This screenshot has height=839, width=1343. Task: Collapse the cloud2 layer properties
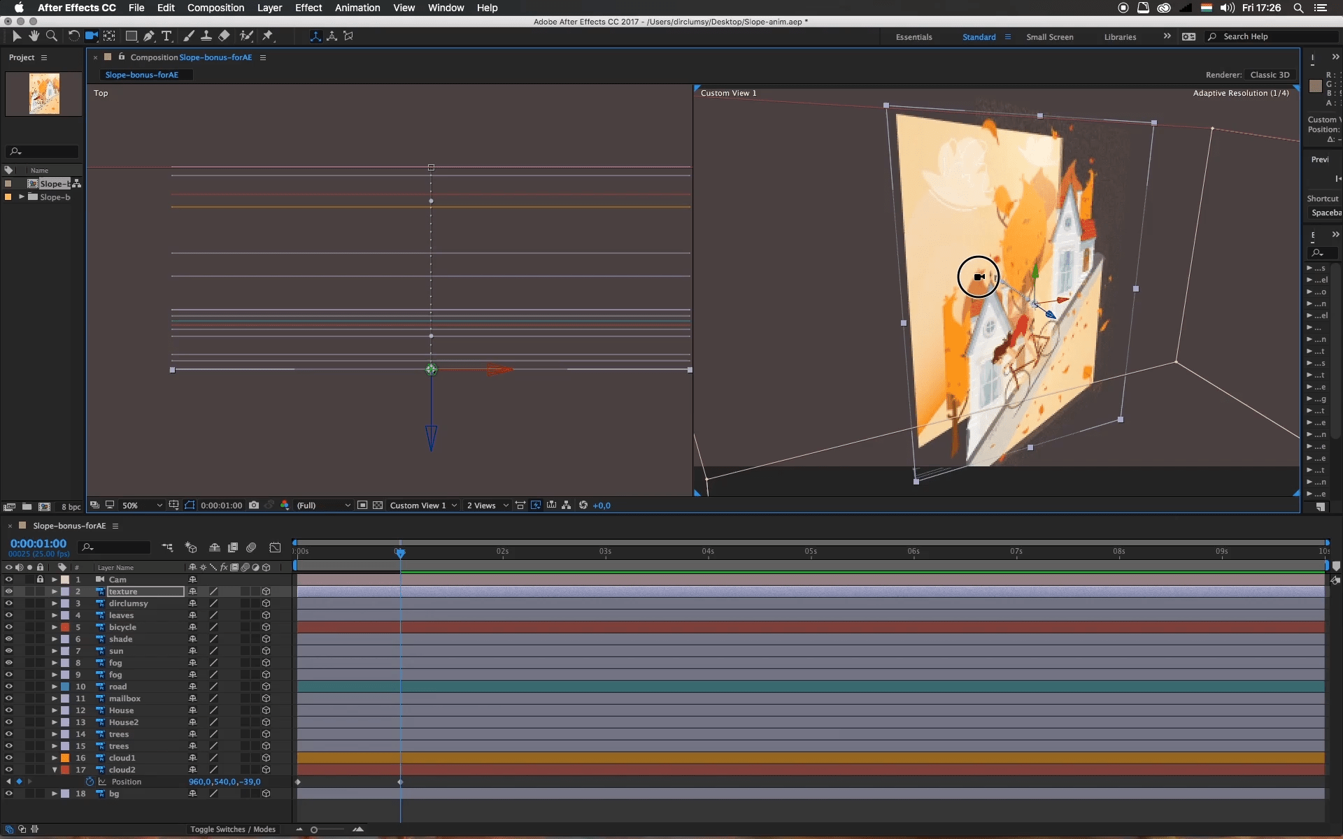coord(55,770)
